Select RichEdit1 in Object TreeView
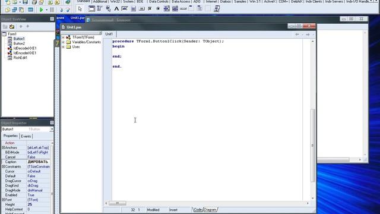Screen dimensions: 380x214 [20, 58]
